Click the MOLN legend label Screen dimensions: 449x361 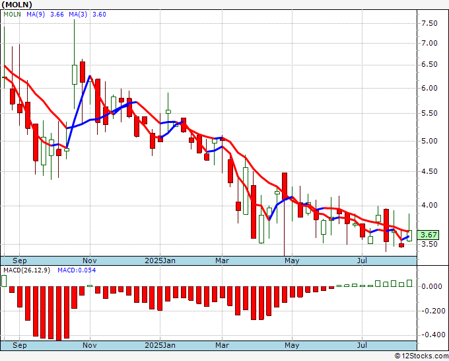(x=12, y=15)
